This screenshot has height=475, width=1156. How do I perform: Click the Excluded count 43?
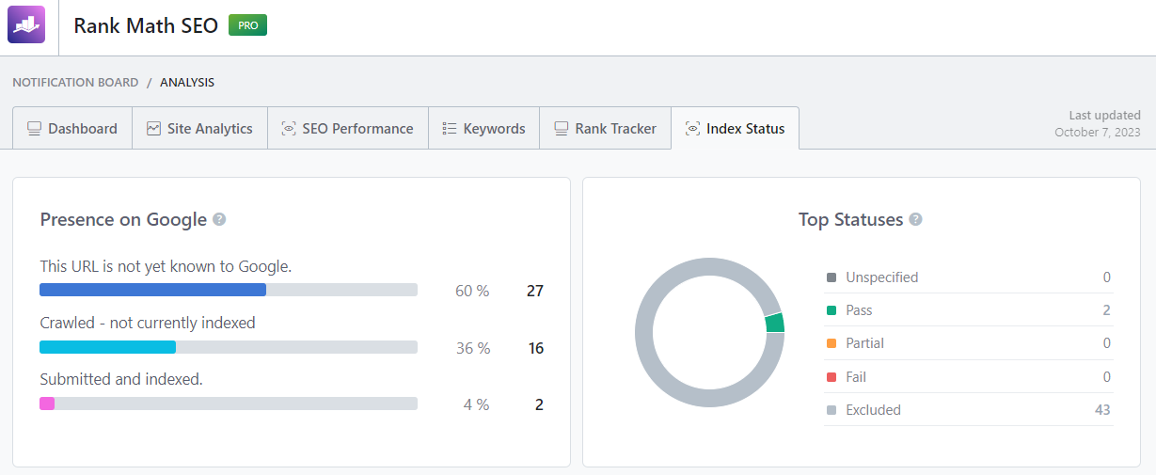[x=1102, y=410]
